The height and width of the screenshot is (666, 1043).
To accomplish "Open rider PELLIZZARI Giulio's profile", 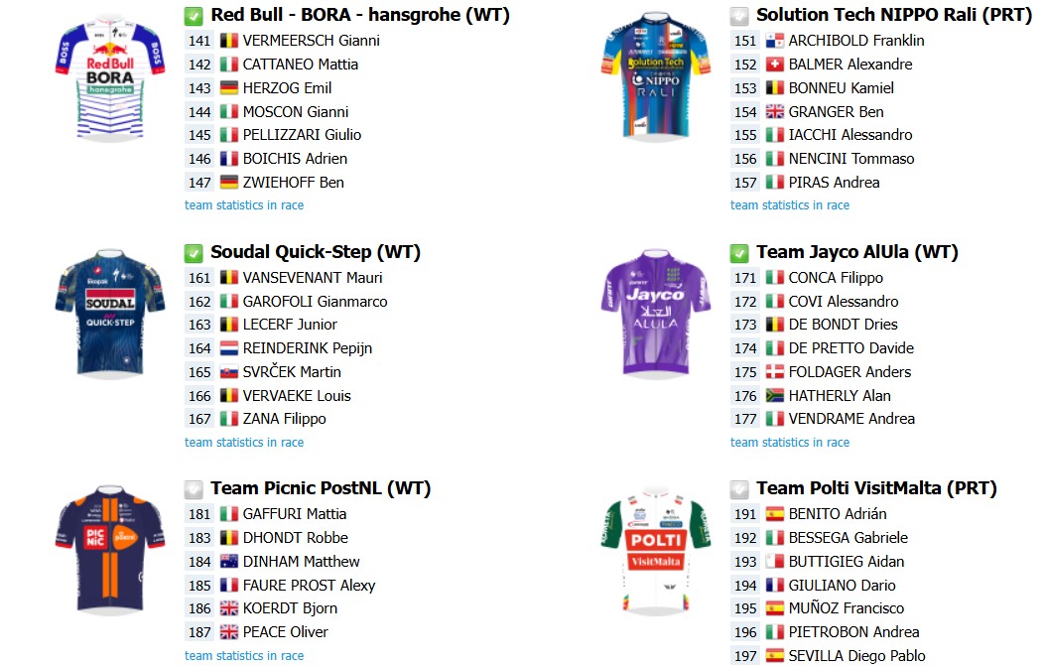I will click(302, 135).
